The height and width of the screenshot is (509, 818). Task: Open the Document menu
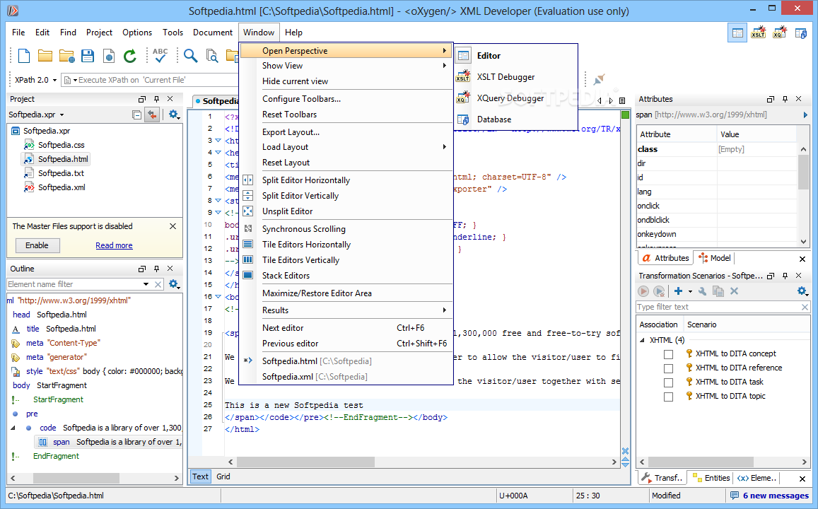click(212, 33)
